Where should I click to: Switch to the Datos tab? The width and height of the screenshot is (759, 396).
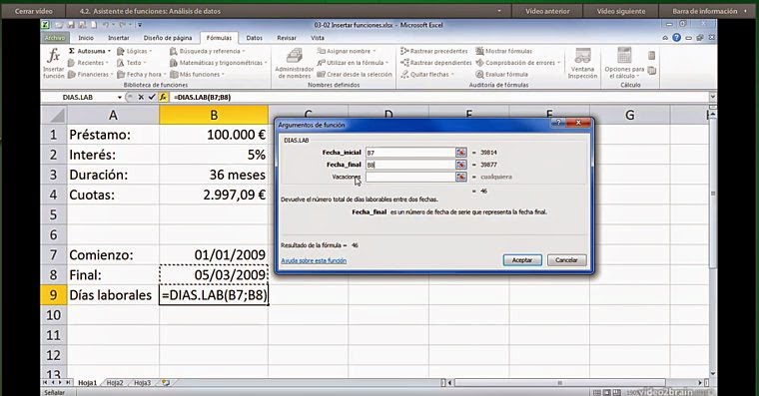pos(254,38)
